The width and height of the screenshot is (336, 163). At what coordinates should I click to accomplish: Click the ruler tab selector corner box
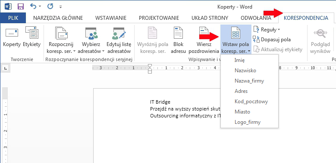pos(5,68)
